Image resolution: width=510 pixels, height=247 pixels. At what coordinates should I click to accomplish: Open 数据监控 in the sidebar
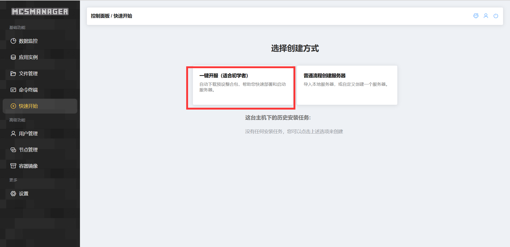40,41
